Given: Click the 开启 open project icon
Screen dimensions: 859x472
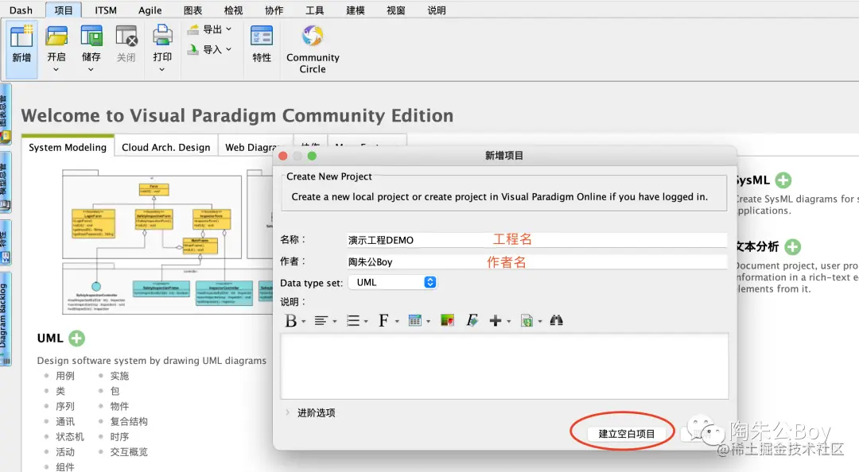Looking at the screenshot, I should 56,36.
